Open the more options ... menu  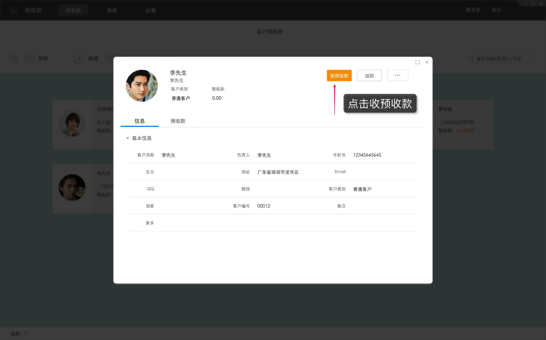click(397, 75)
